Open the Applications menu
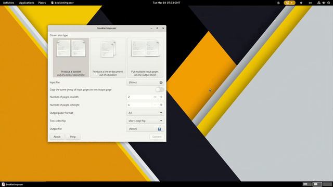The width and height of the screenshot is (333, 187). click(27, 3)
